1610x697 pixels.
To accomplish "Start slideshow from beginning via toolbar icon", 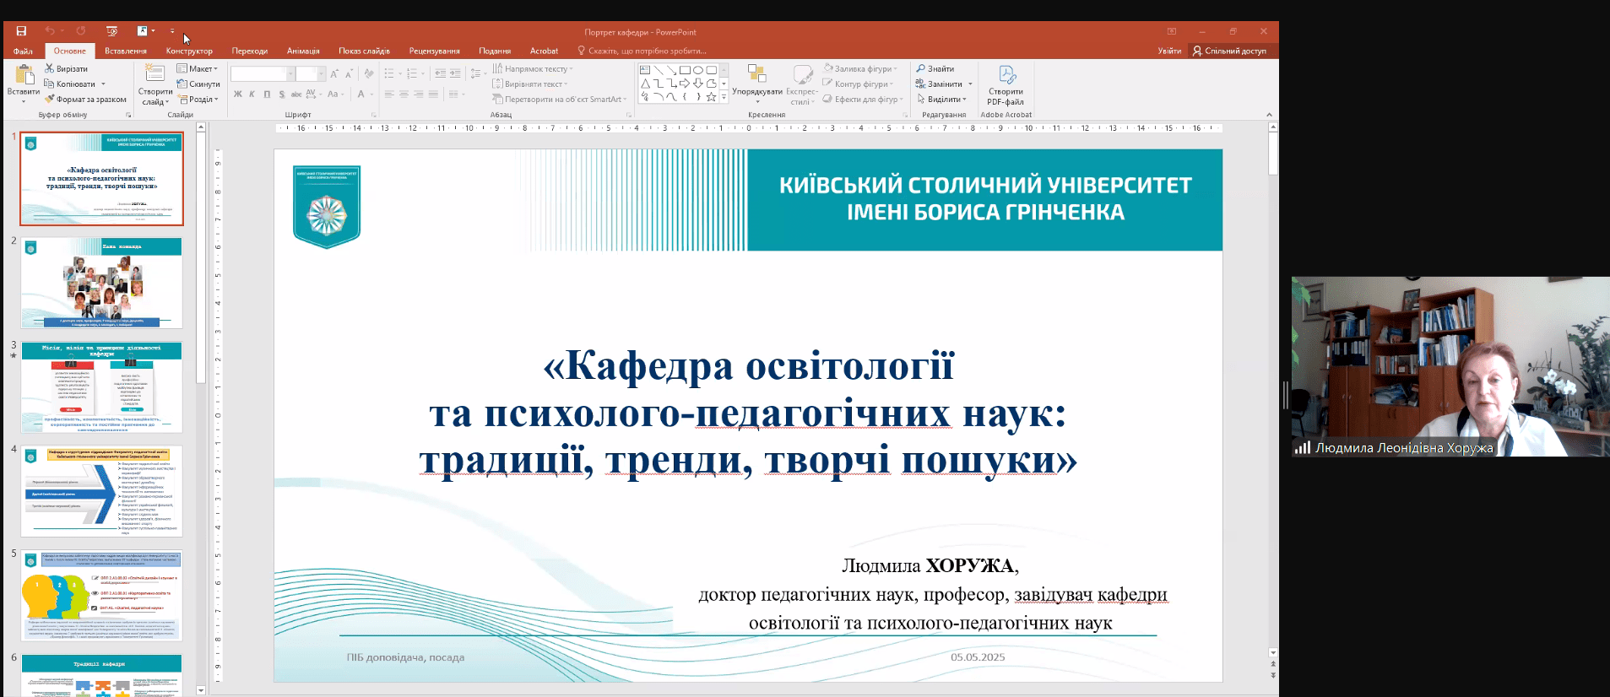I will tap(111, 31).
